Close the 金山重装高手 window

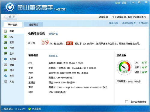point(146,2)
